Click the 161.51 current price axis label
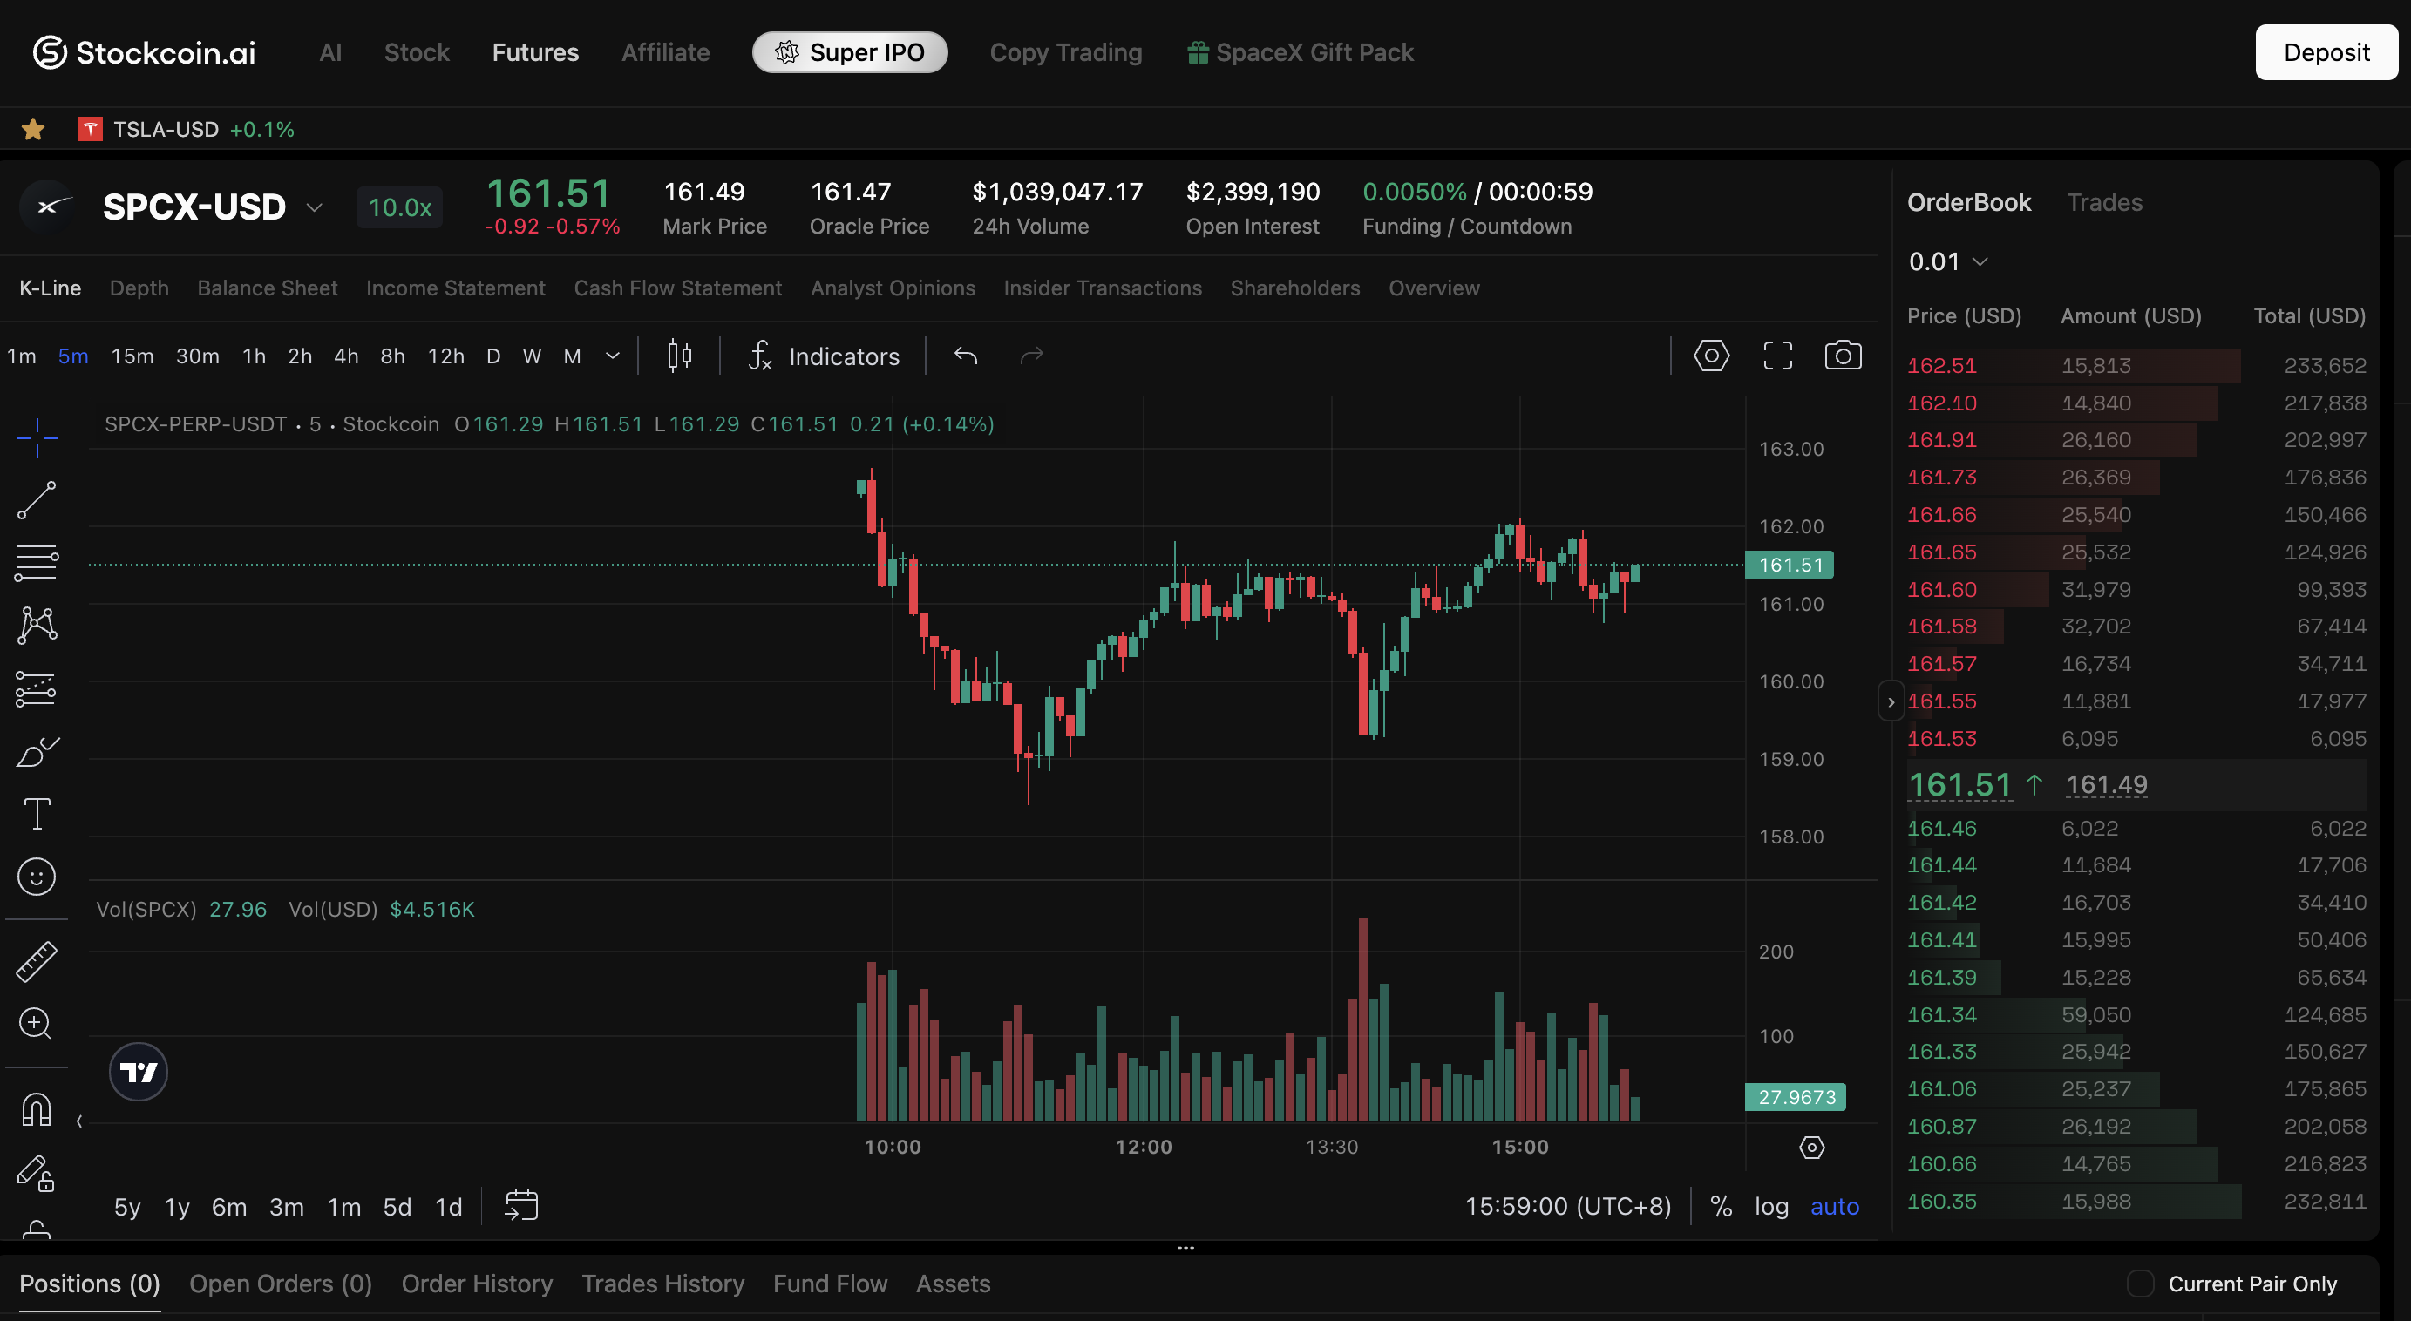Image resolution: width=2411 pixels, height=1321 pixels. (x=1790, y=565)
